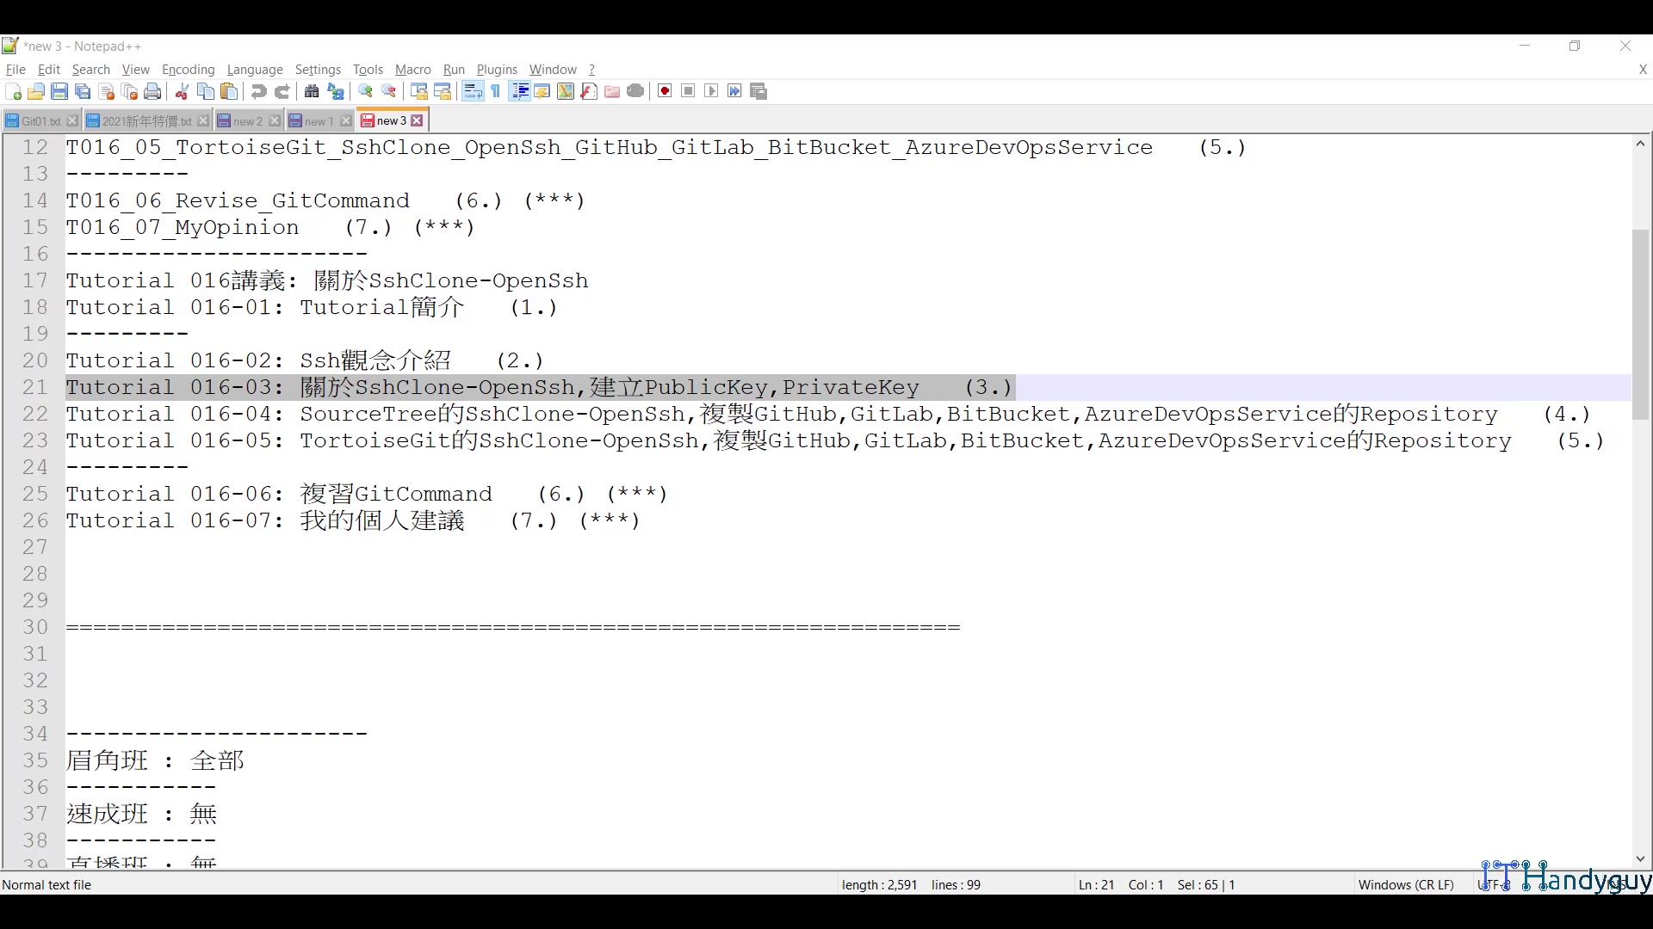The image size is (1653, 929).
Task: Show all characters in the document
Action: (496, 91)
